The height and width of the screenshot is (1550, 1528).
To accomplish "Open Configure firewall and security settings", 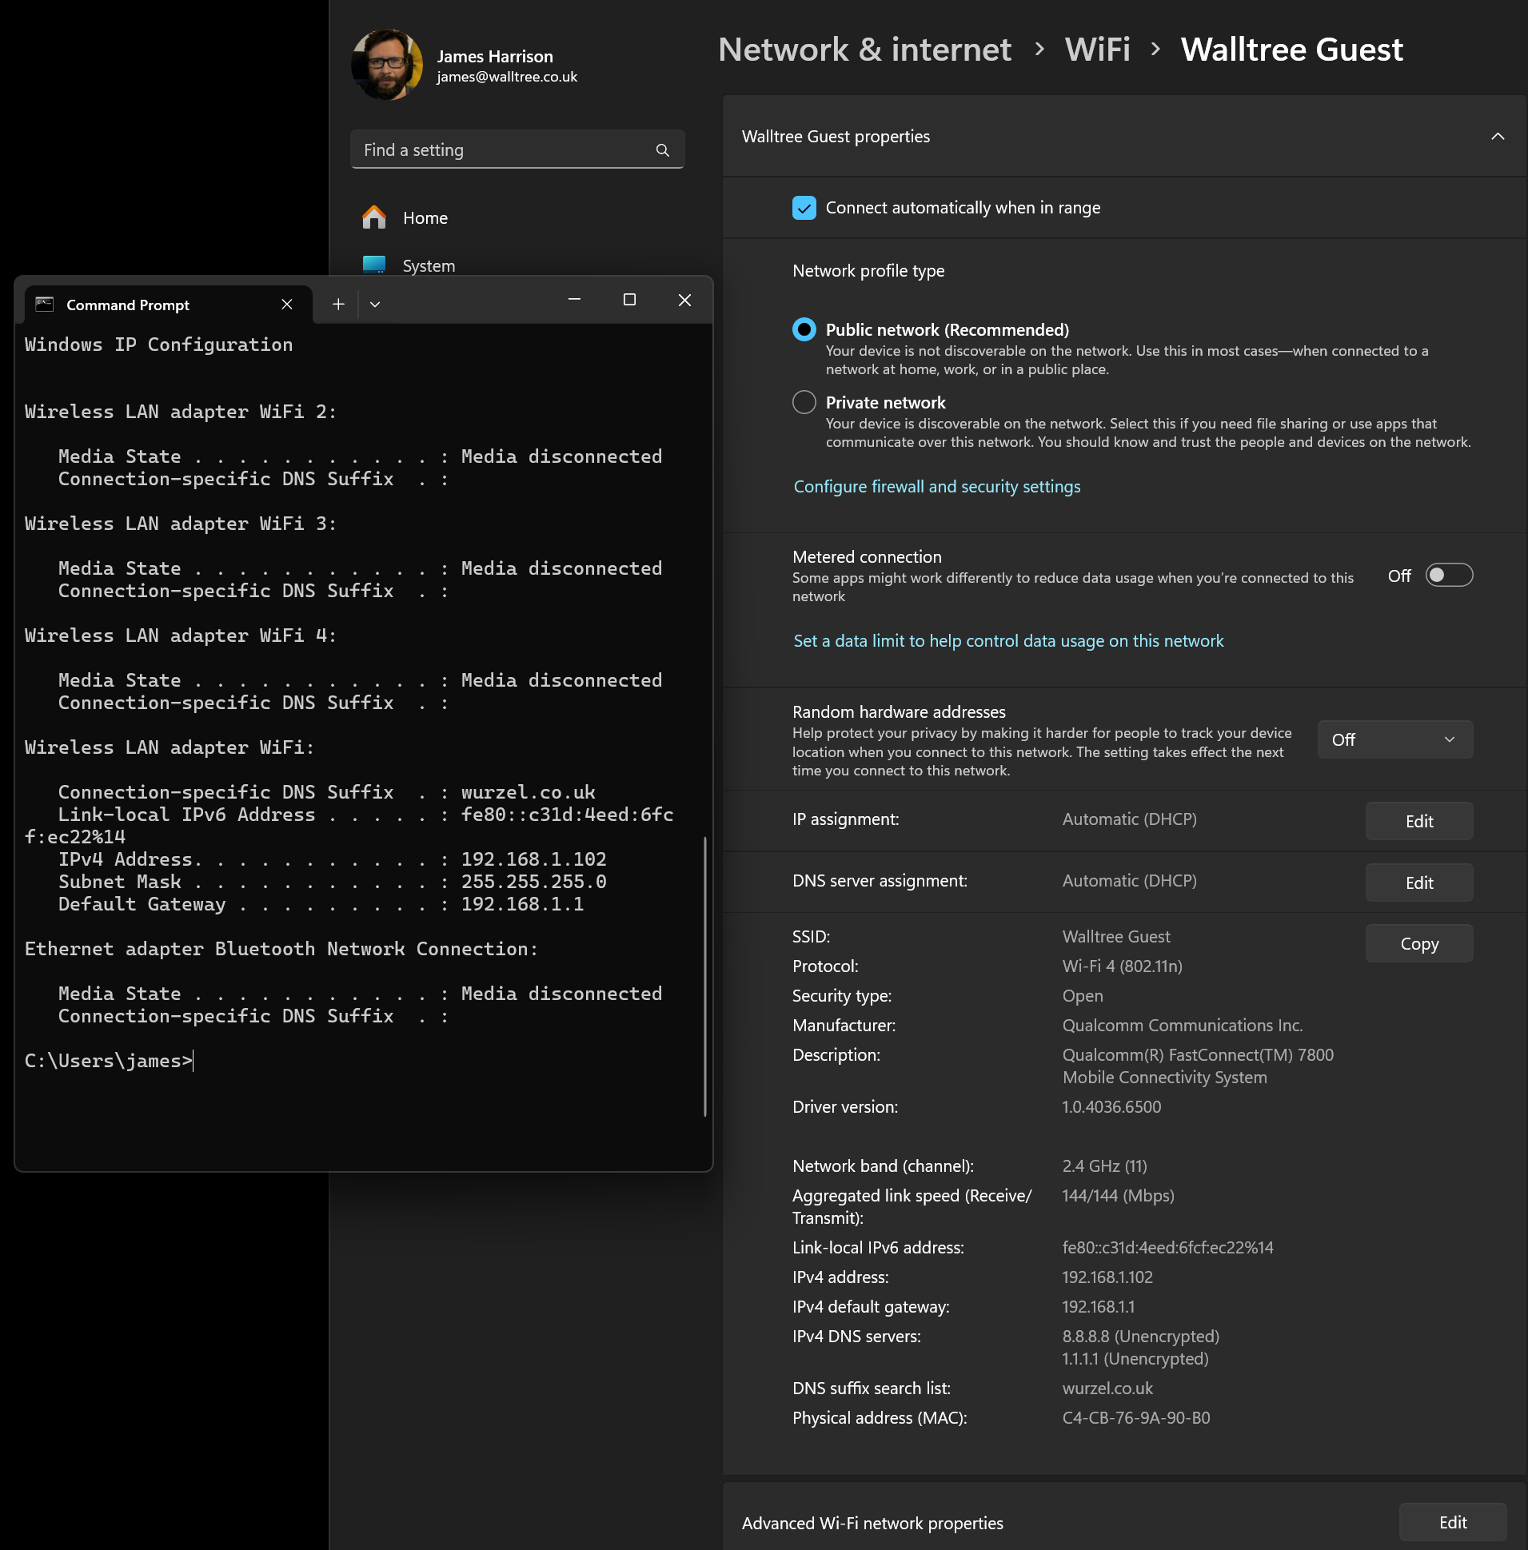I will pos(936,486).
